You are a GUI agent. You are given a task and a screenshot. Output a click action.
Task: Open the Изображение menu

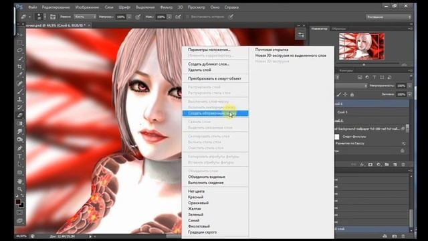pyautogui.click(x=87, y=7)
